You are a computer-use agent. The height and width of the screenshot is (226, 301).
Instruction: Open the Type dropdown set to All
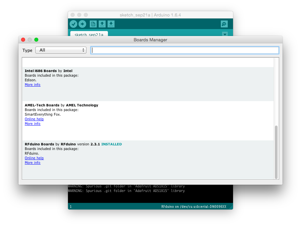(61, 50)
